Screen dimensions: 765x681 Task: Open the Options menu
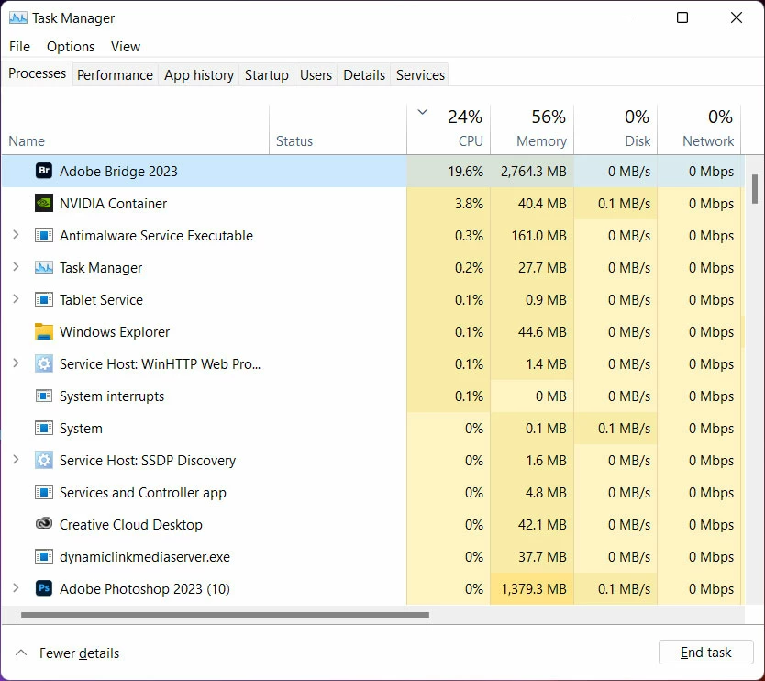(71, 47)
